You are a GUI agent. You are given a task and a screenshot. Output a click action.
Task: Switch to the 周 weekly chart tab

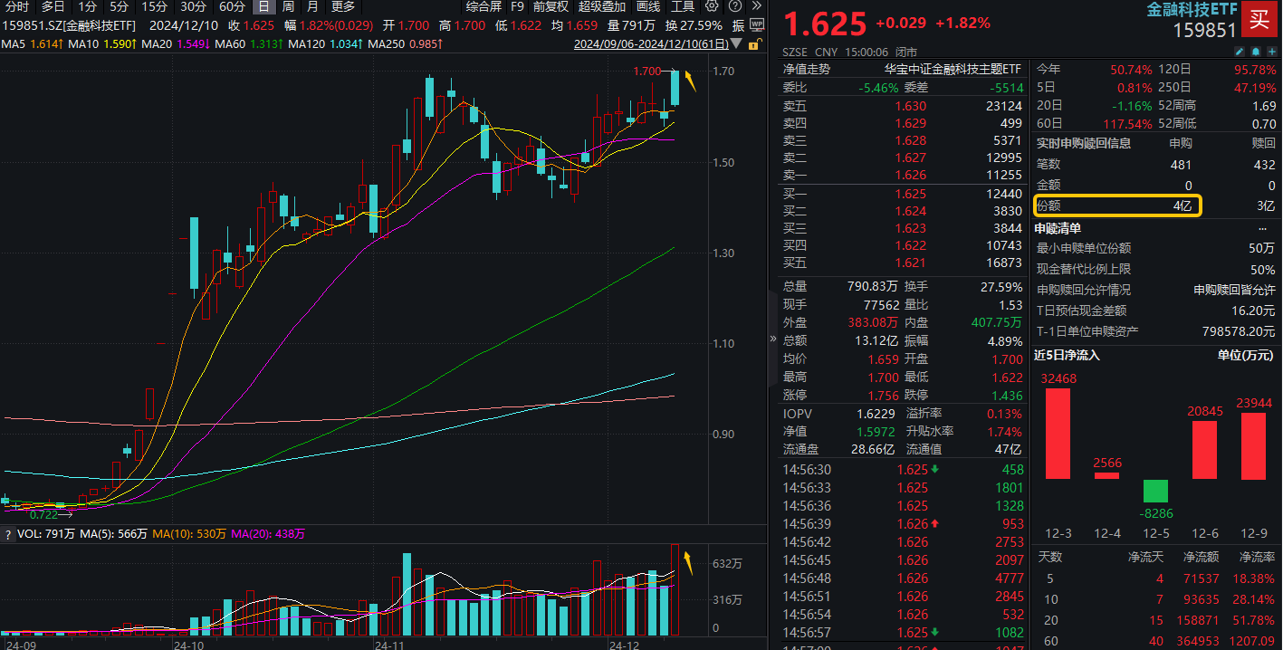click(289, 6)
